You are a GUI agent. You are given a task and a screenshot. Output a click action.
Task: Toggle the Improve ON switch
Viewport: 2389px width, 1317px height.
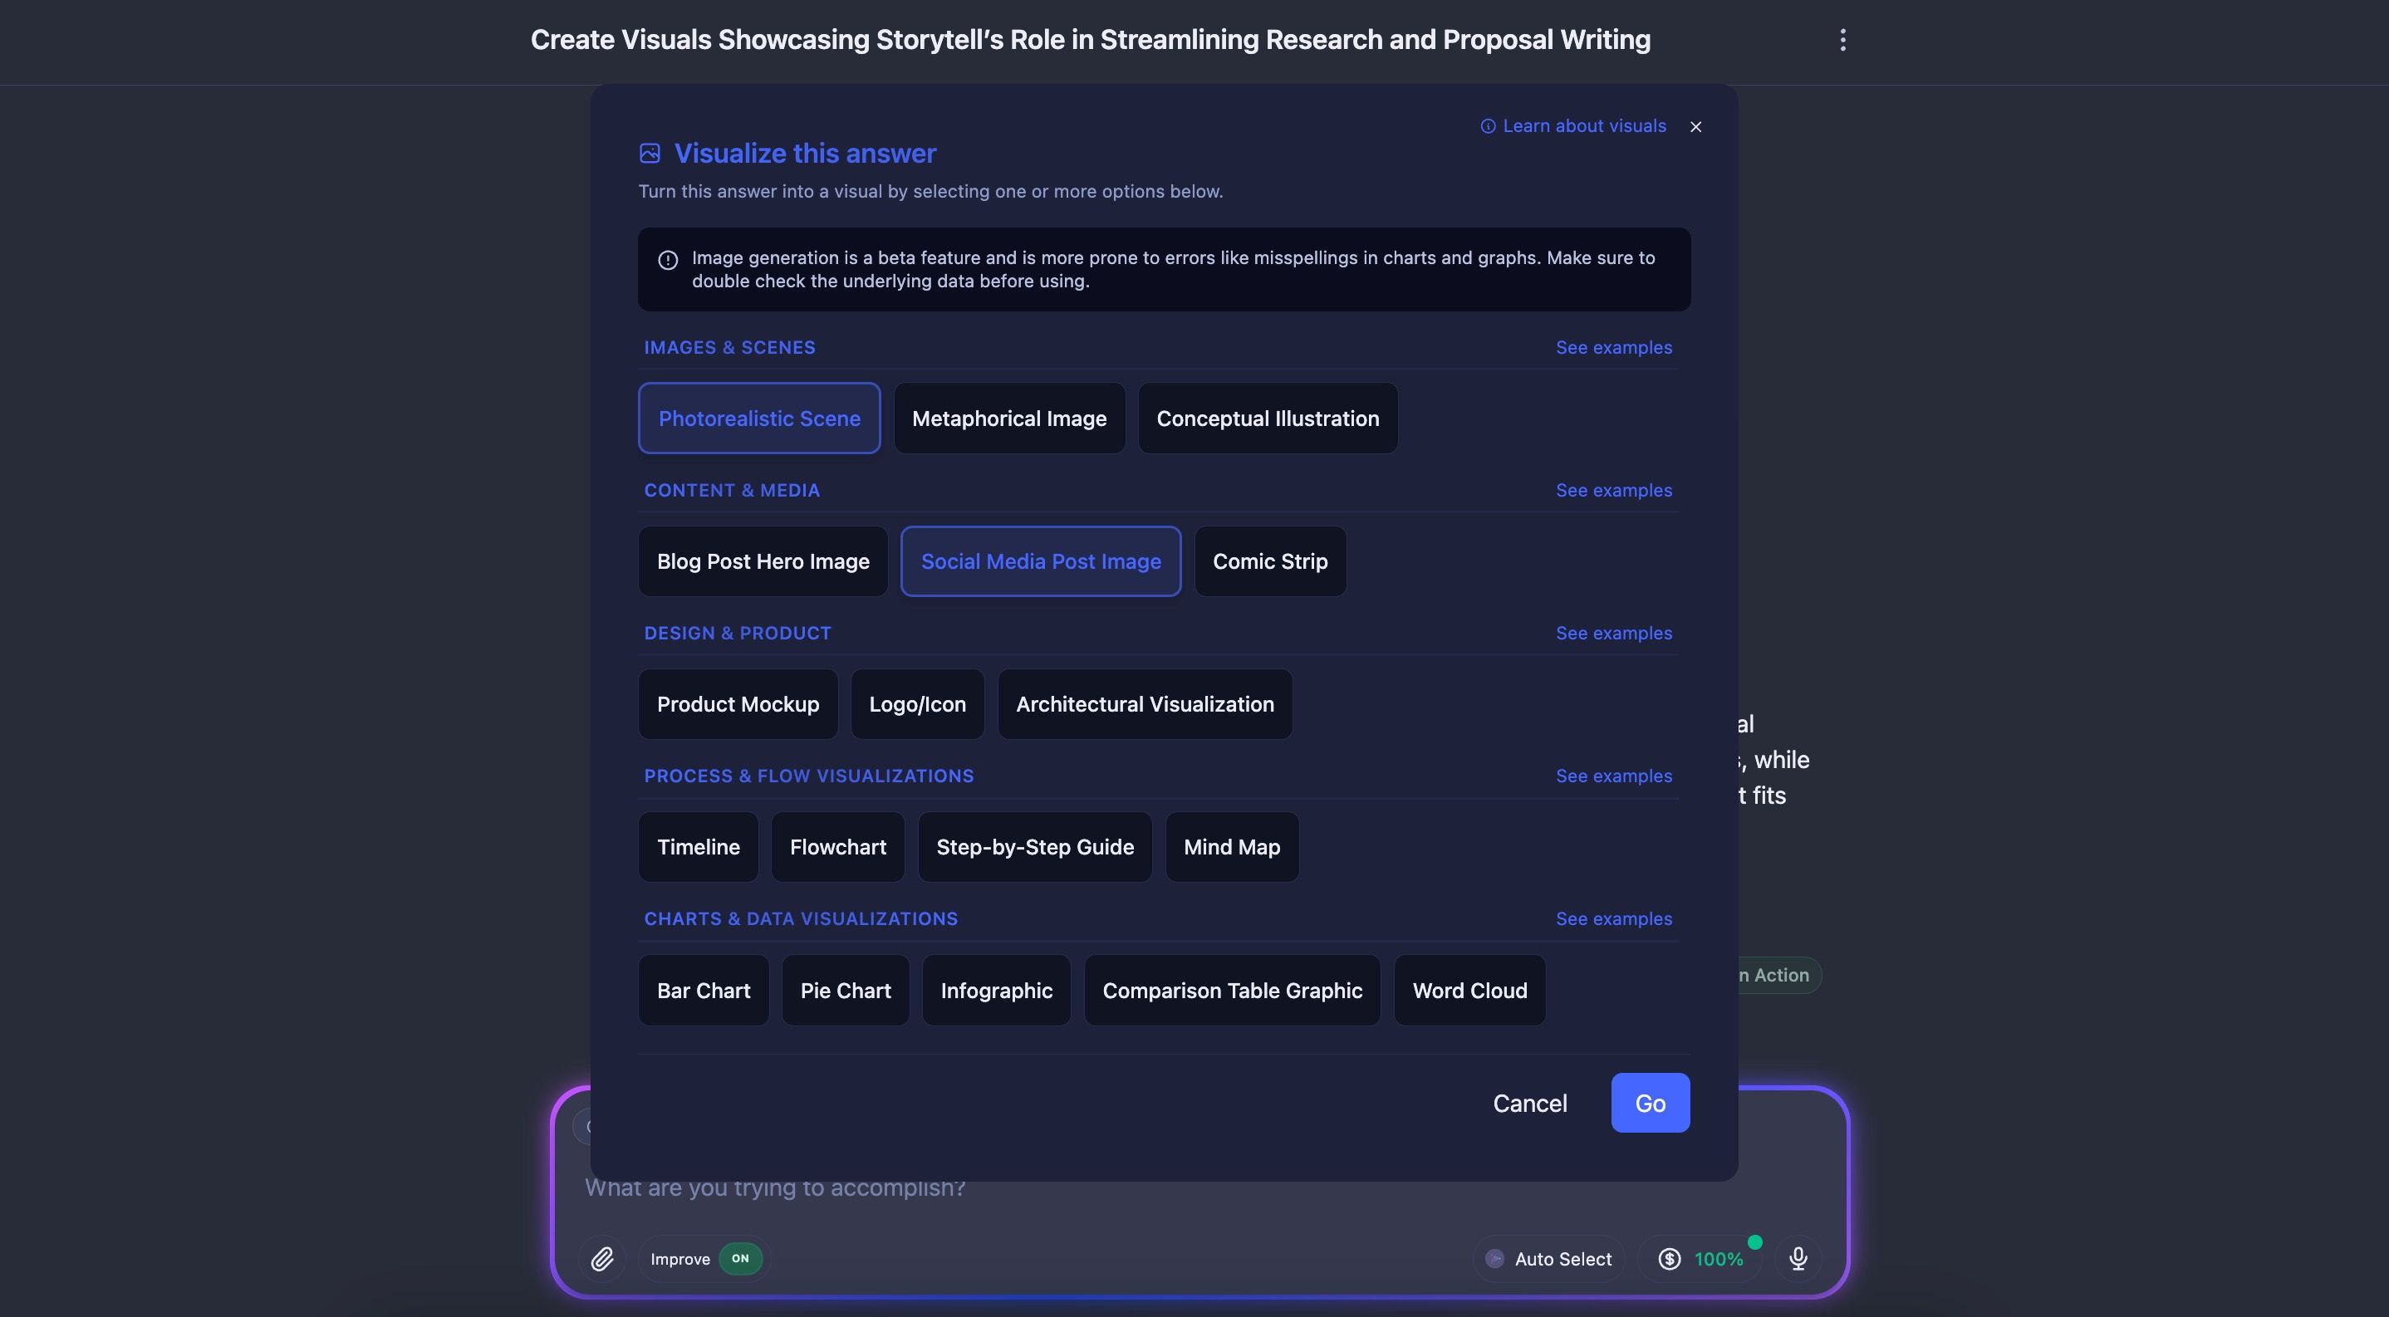click(739, 1259)
